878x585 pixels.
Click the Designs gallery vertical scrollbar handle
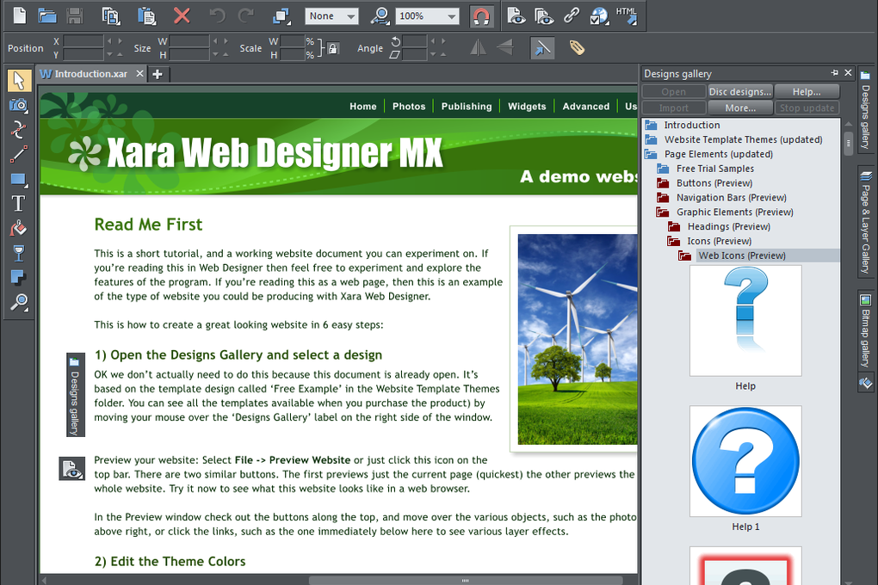coord(849,143)
